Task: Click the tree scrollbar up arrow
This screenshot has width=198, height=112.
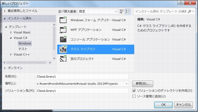Action: tap(54, 25)
